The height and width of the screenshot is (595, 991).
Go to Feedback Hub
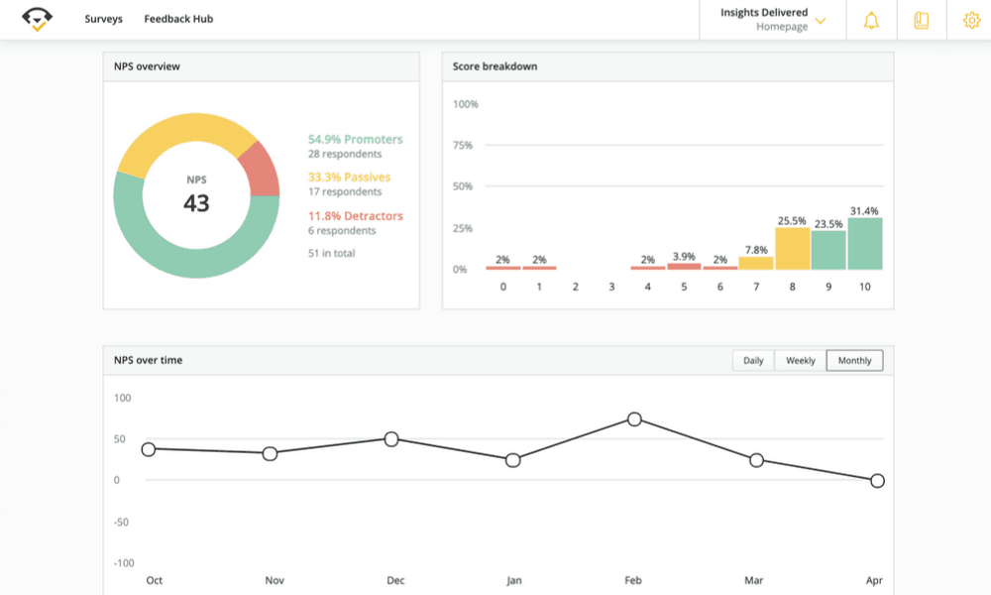pyautogui.click(x=178, y=19)
